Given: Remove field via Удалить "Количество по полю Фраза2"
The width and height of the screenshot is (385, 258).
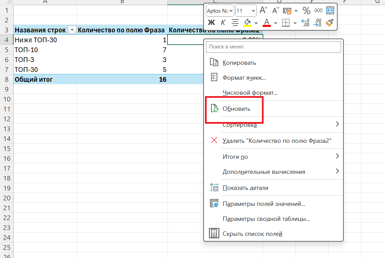Looking at the screenshot, I should point(273,140).
